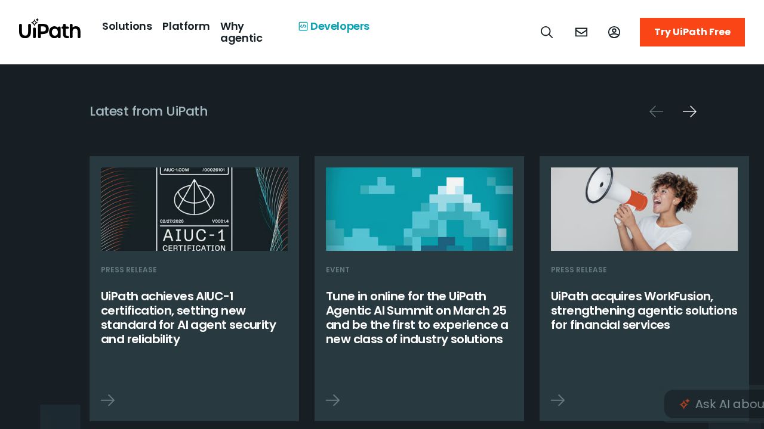764x429 pixels.
Task: Click the teal pixel-art event thumbnail
Action: [x=419, y=209]
